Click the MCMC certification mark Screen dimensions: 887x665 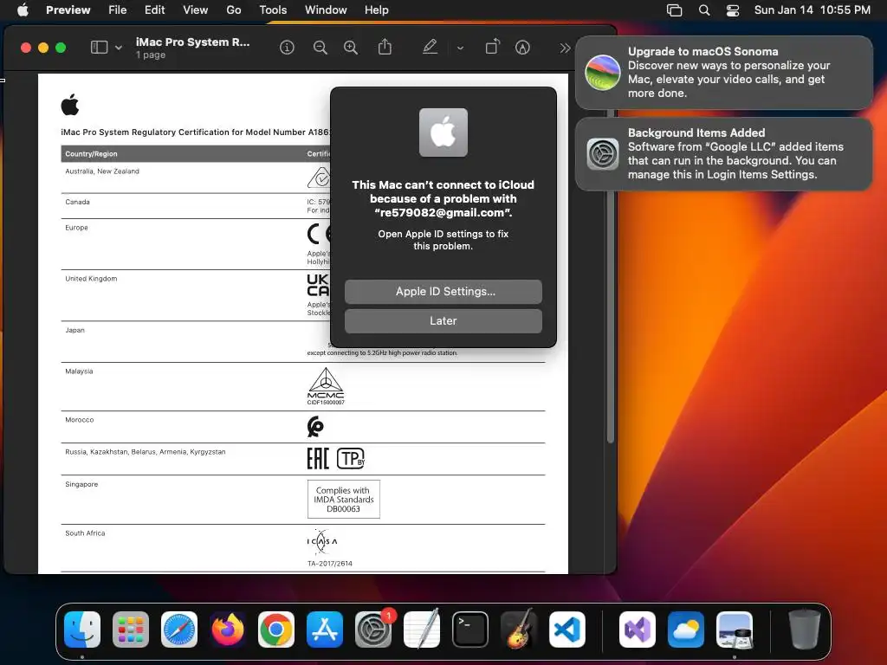[326, 385]
